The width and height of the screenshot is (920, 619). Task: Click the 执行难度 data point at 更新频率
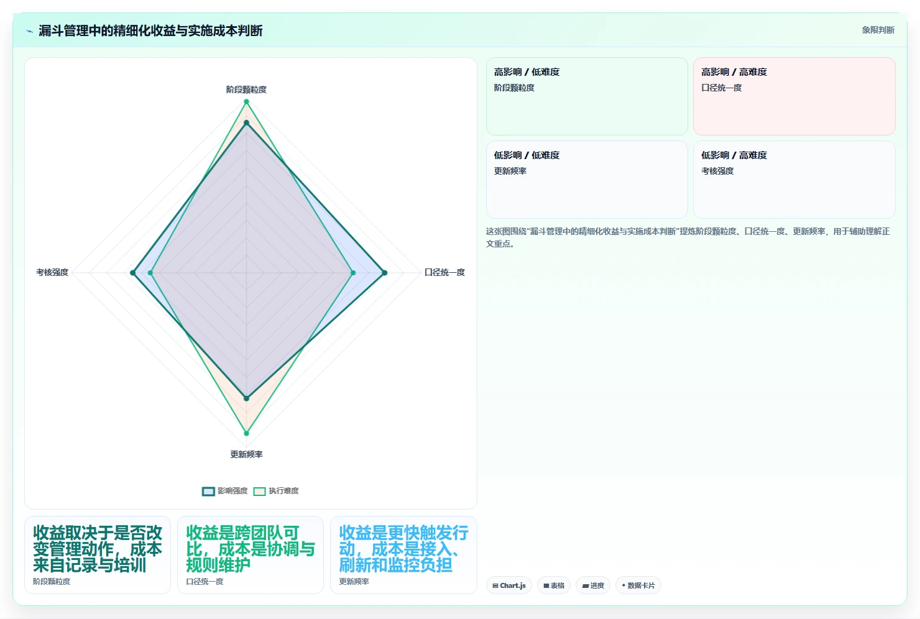coord(246,433)
